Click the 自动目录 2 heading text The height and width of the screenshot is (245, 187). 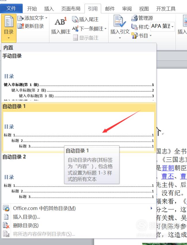(14, 157)
